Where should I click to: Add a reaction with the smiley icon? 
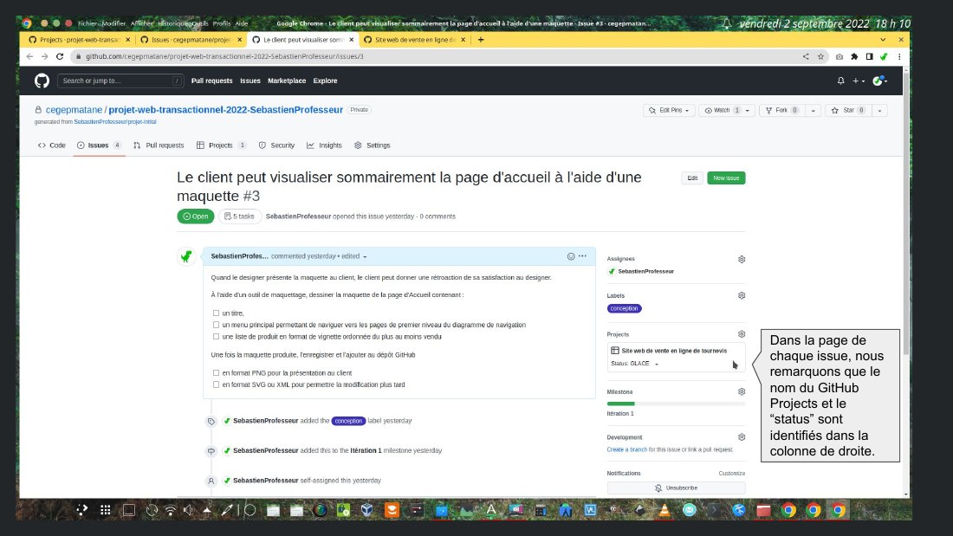point(571,256)
